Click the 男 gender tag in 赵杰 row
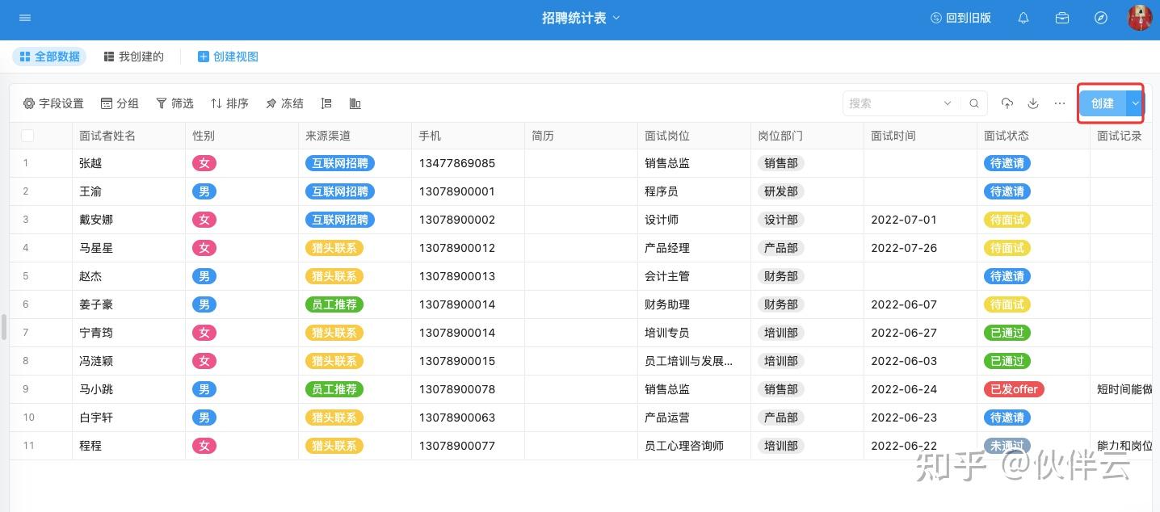 pos(204,276)
